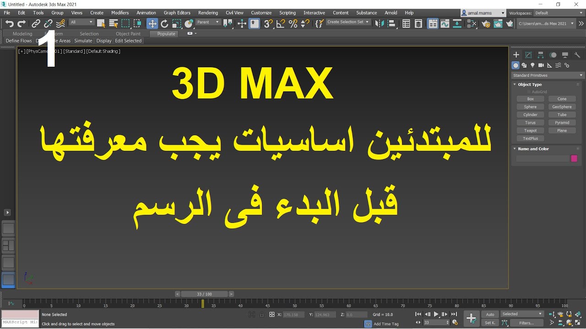This screenshot has height=329, width=586.
Task: Click the Mirror tool icon
Action: [x=379, y=24]
